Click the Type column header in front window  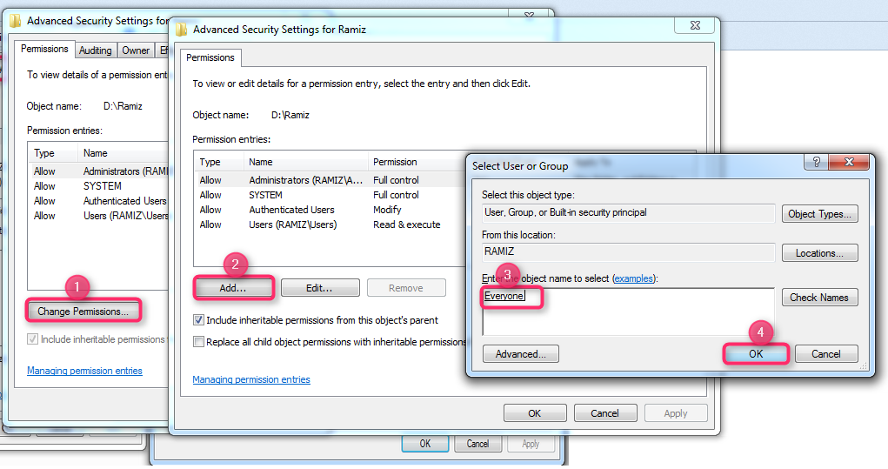click(218, 162)
